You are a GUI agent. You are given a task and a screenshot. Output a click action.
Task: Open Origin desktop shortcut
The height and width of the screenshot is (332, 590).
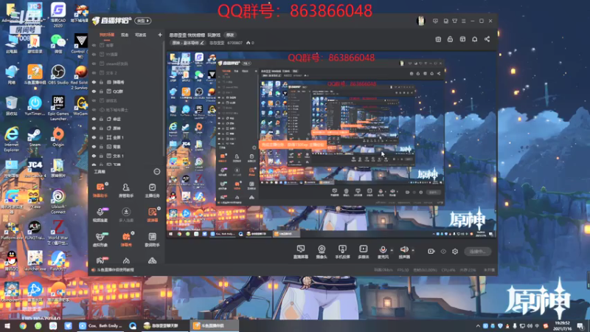58,136
